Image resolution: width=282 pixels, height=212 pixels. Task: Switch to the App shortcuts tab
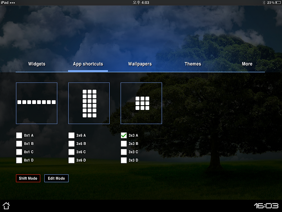click(88, 64)
